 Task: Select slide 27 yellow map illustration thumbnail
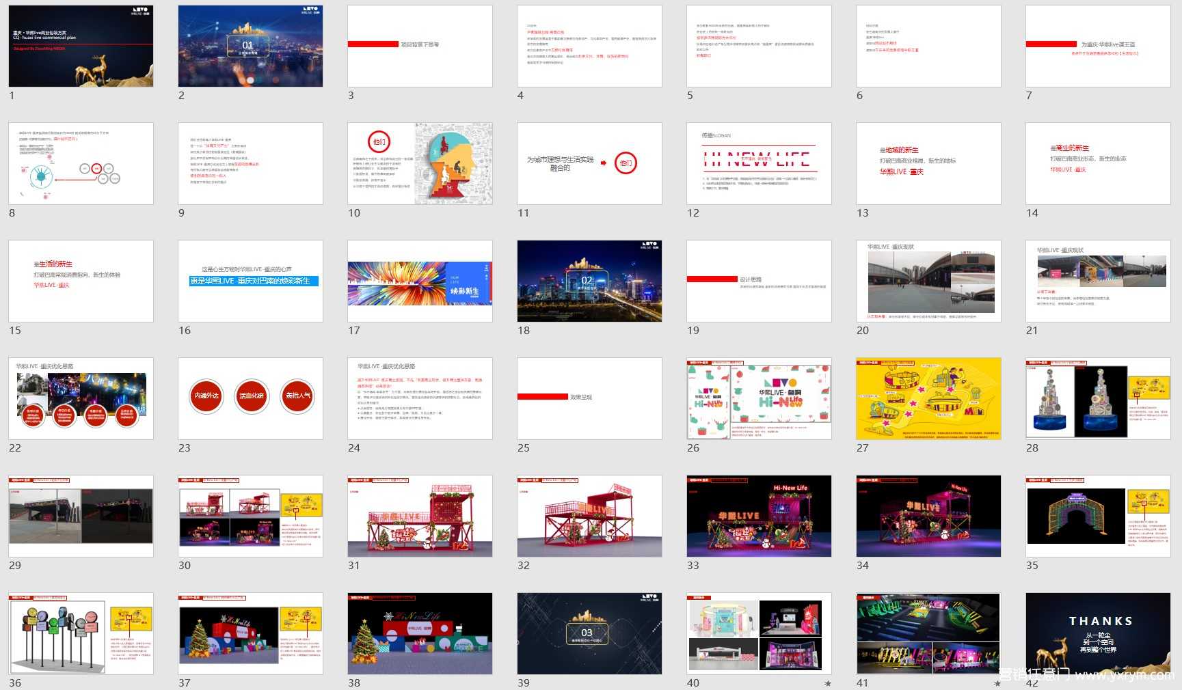tap(928, 398)
